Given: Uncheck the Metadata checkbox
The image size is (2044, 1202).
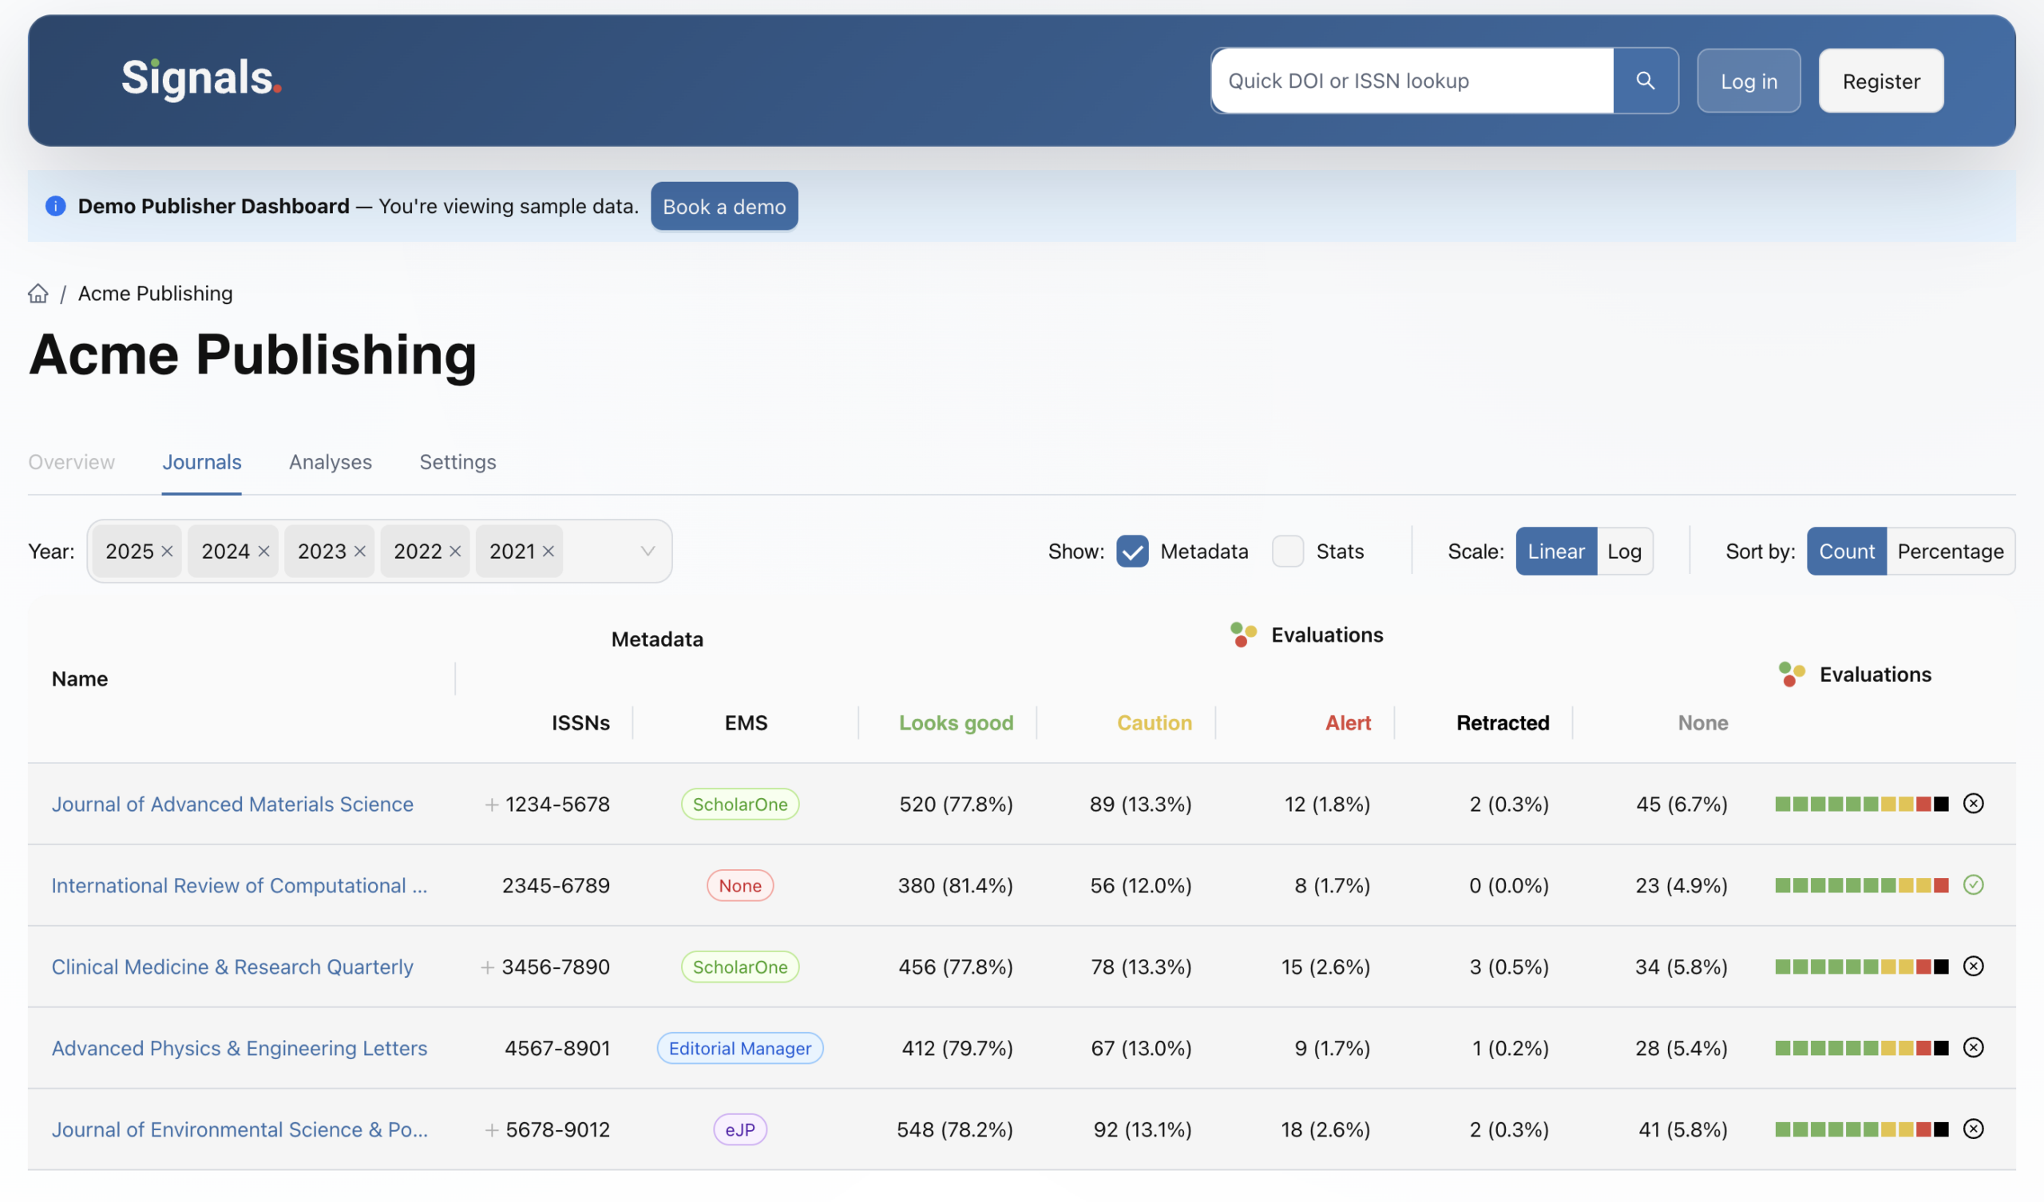Looking at the screenshot, I should [1132, 551].
